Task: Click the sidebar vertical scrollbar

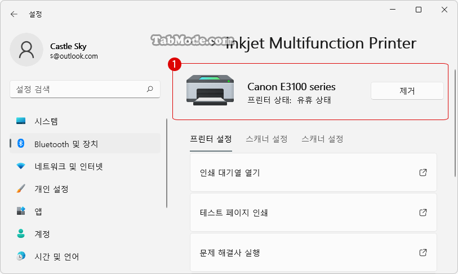Action: (x=167, y=163)
